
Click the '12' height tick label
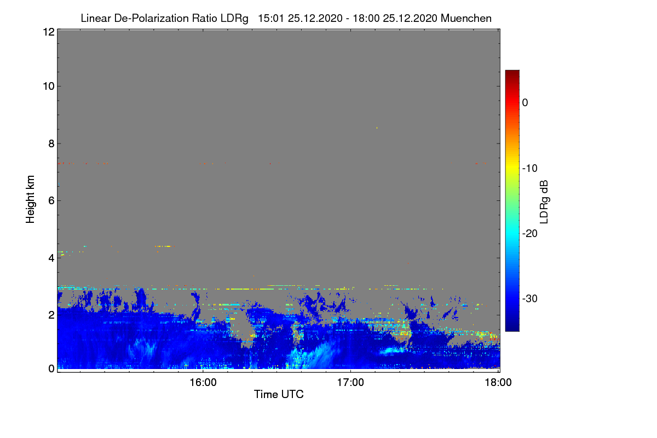[x=48, y=32]
